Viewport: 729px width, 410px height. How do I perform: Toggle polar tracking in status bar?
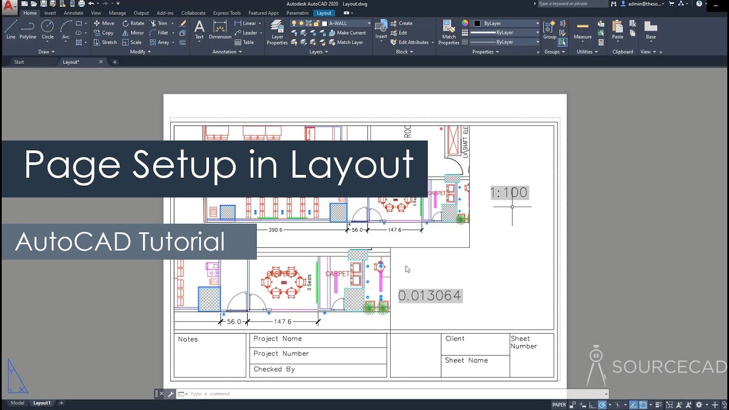(602, 404)
